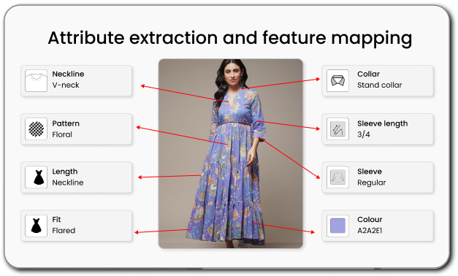Click the Sleeve Regular attribute card
This screenshot has height=276, width=458.
tap(378, 177)
